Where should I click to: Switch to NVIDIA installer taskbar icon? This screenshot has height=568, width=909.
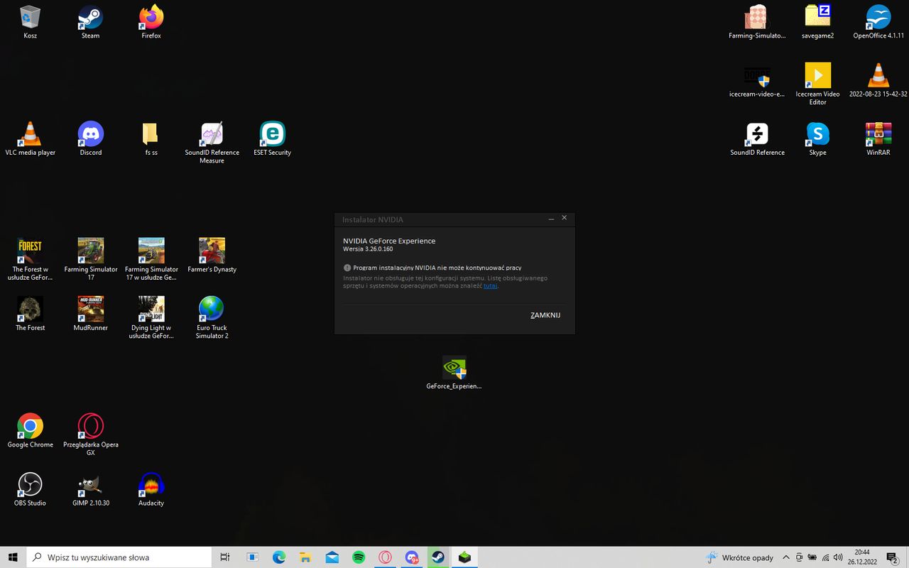pos(464,557)
